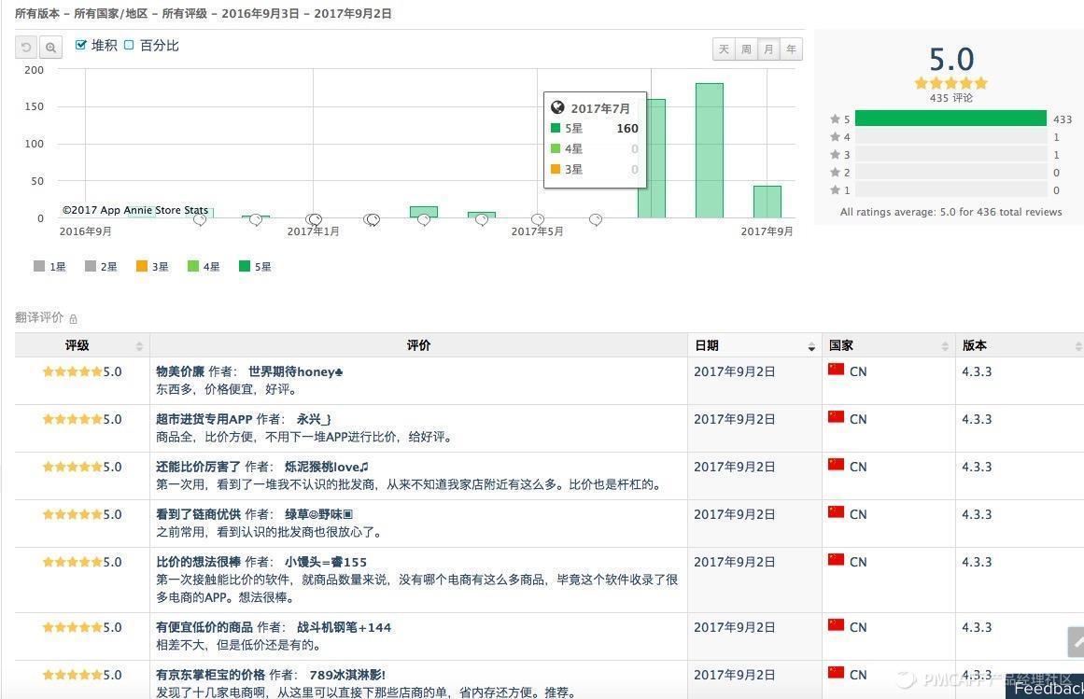Switch chart granularity to 周
The height and width of the screenshot is (699, 1084).
(746, 49)
